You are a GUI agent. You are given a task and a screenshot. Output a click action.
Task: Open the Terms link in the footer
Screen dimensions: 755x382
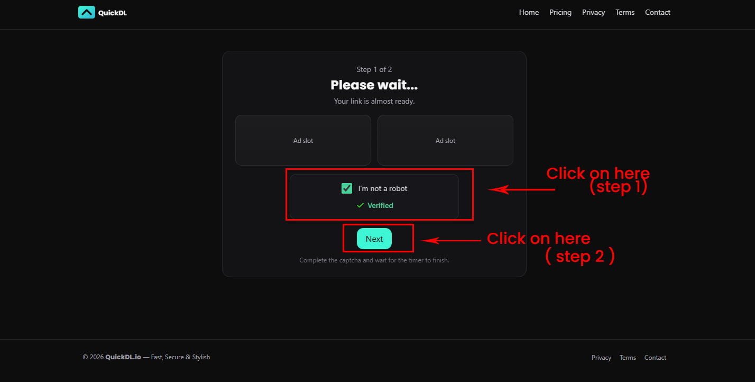coord(628,358)
